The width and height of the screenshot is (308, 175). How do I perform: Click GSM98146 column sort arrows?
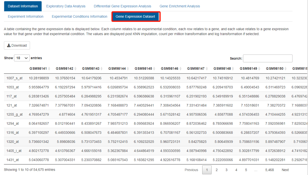click(x=181, y=69)
